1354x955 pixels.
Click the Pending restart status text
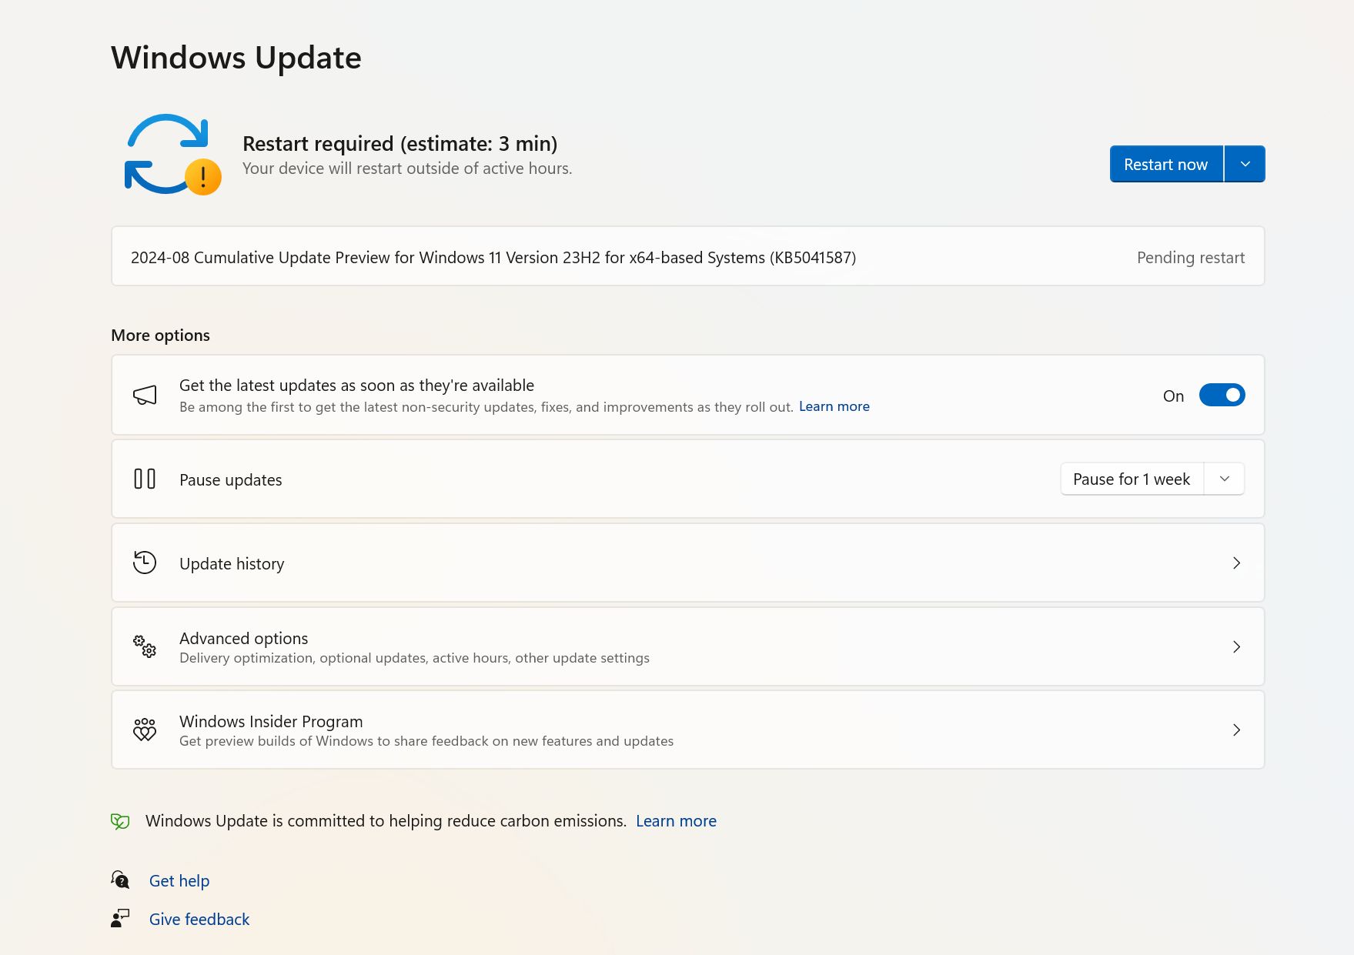click(1191, 258)
